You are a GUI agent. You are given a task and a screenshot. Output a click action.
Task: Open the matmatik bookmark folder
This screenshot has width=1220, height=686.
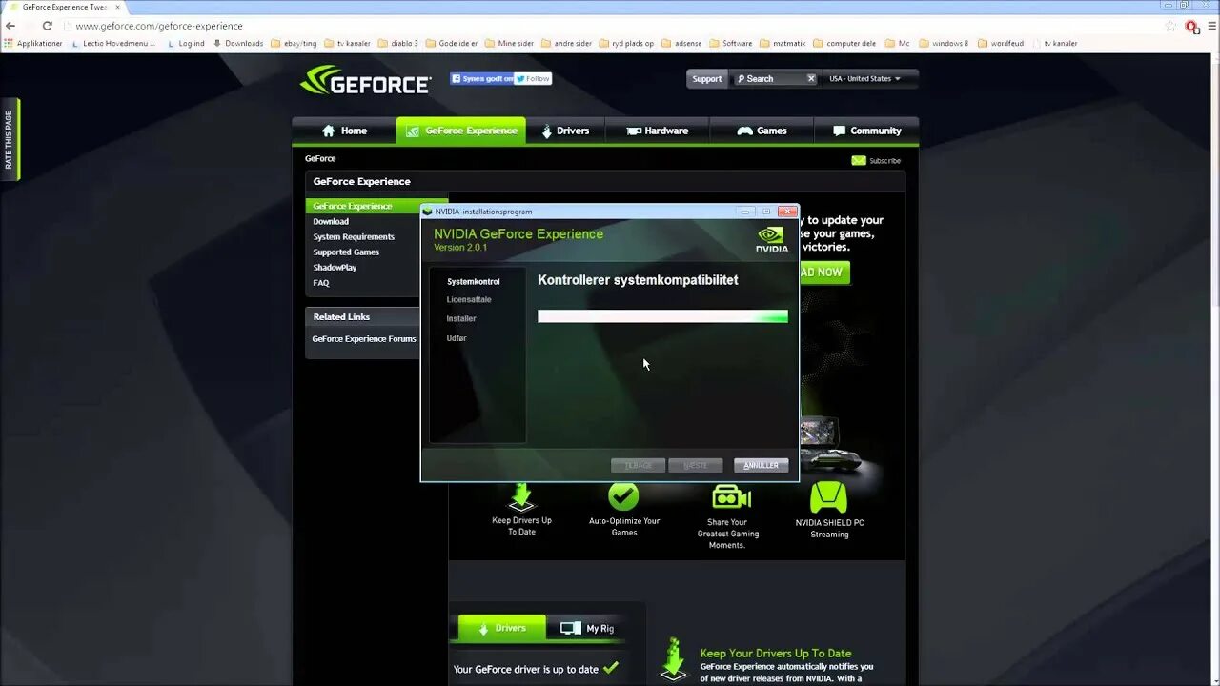pyautogui.click(x=783, y=43)
